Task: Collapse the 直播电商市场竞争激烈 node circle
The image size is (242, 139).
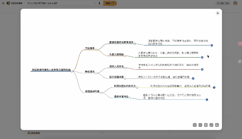Action: tap(135, 44)
